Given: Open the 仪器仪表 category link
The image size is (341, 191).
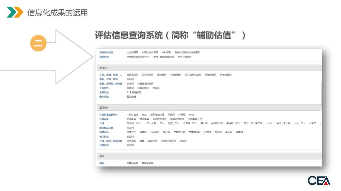Looking at the screenshot, I should (x=104, y=145).
